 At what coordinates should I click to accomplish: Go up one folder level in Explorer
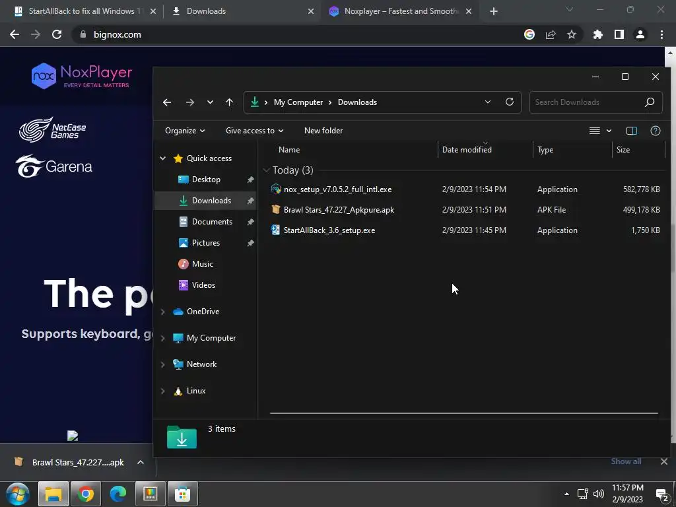pos(229,102)
